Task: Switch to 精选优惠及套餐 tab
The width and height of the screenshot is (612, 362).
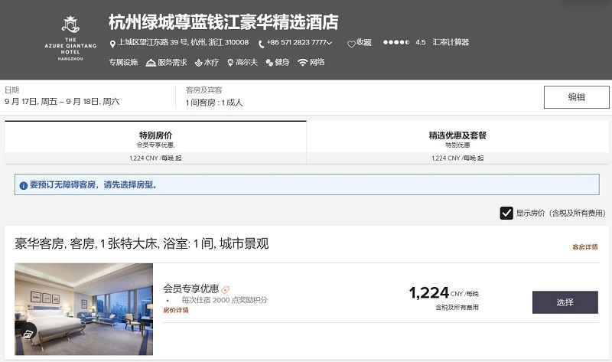Action: [457, 142]
